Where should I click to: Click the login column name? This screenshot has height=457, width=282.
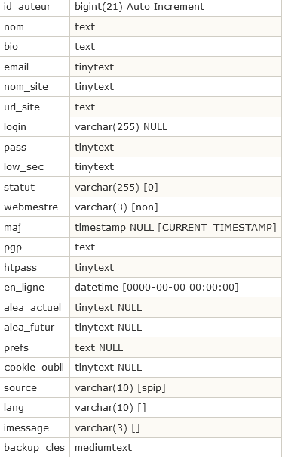(x=15, y=127)
